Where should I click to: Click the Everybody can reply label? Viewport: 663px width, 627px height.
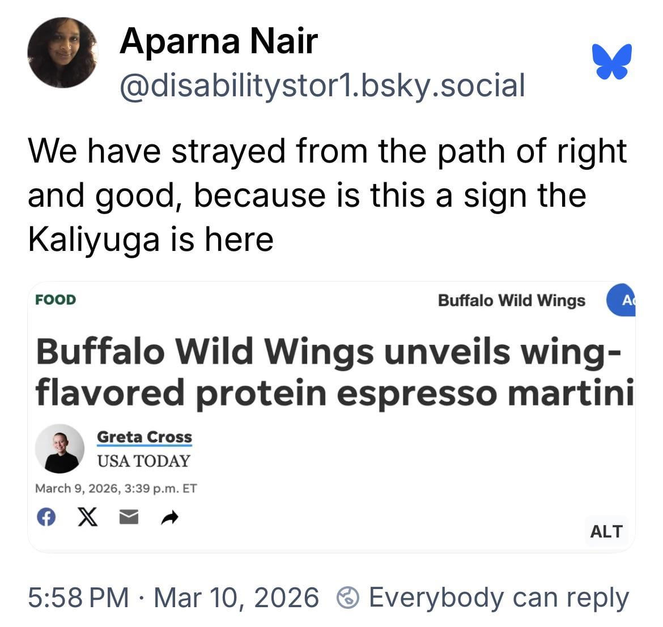pyautogui.click(x=499, y=598)
